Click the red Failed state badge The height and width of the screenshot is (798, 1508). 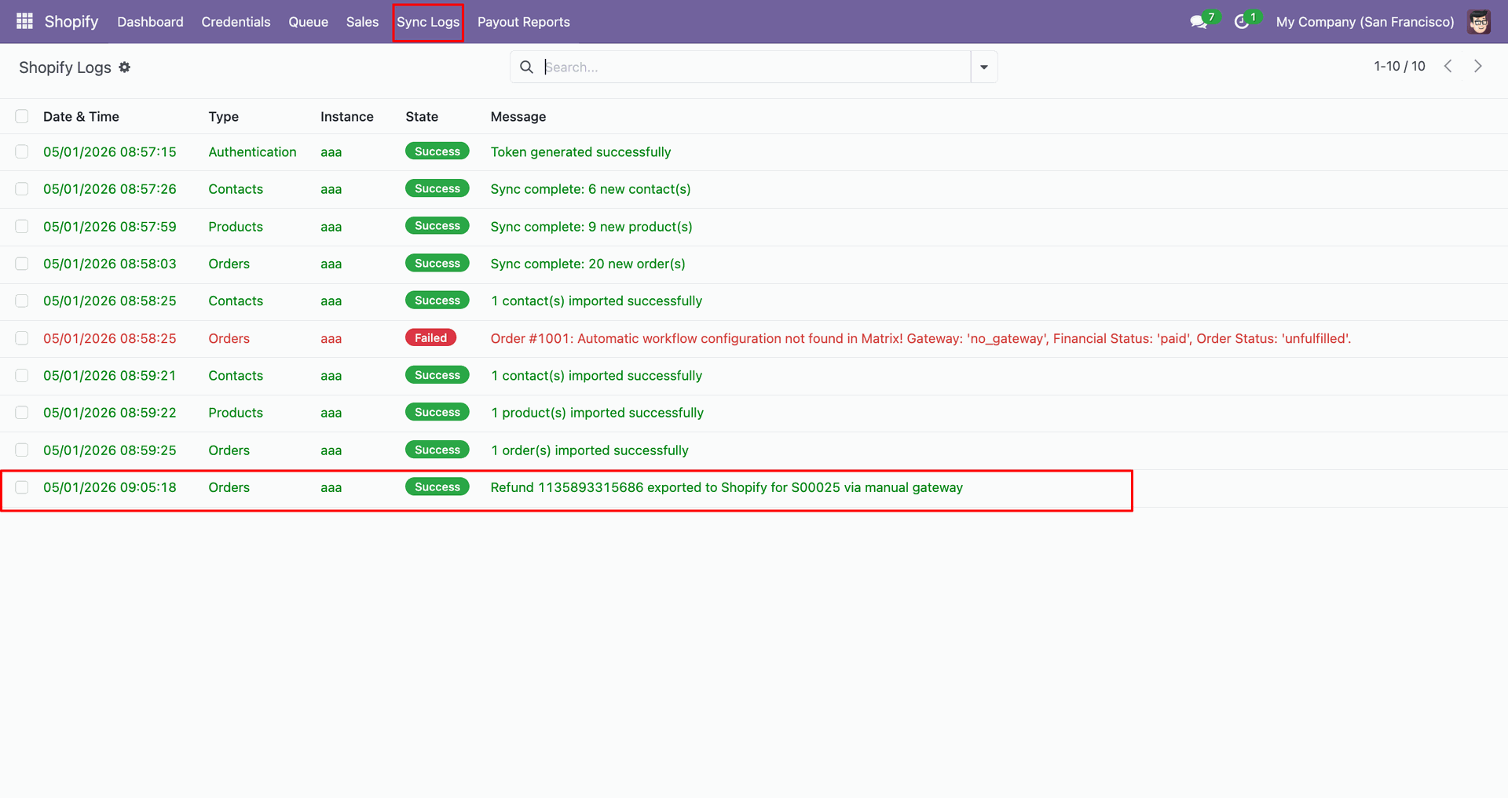(430, 337)
